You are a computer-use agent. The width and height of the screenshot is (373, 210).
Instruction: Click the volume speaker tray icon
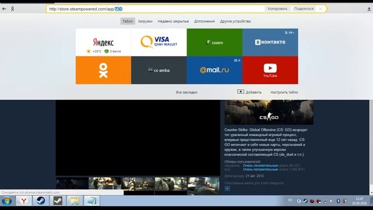point(332,201)
